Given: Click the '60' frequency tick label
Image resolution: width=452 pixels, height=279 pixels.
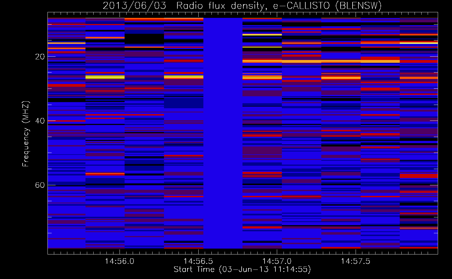Looking at the screenshot, I should point(40,185).
